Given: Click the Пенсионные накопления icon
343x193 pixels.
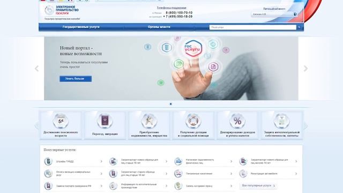Looking at the screenshot, I should 178,174.
